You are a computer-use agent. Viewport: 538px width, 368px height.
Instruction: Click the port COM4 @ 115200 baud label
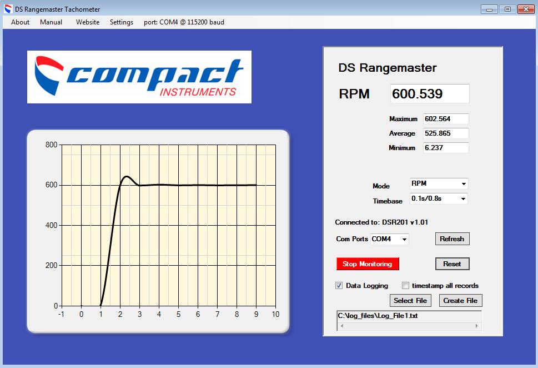184,22
